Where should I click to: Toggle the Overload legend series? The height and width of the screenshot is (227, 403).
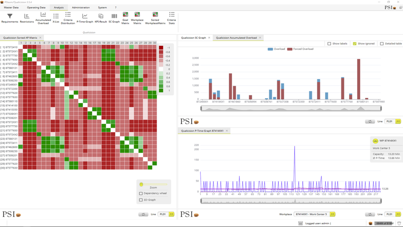pos(276,49)
